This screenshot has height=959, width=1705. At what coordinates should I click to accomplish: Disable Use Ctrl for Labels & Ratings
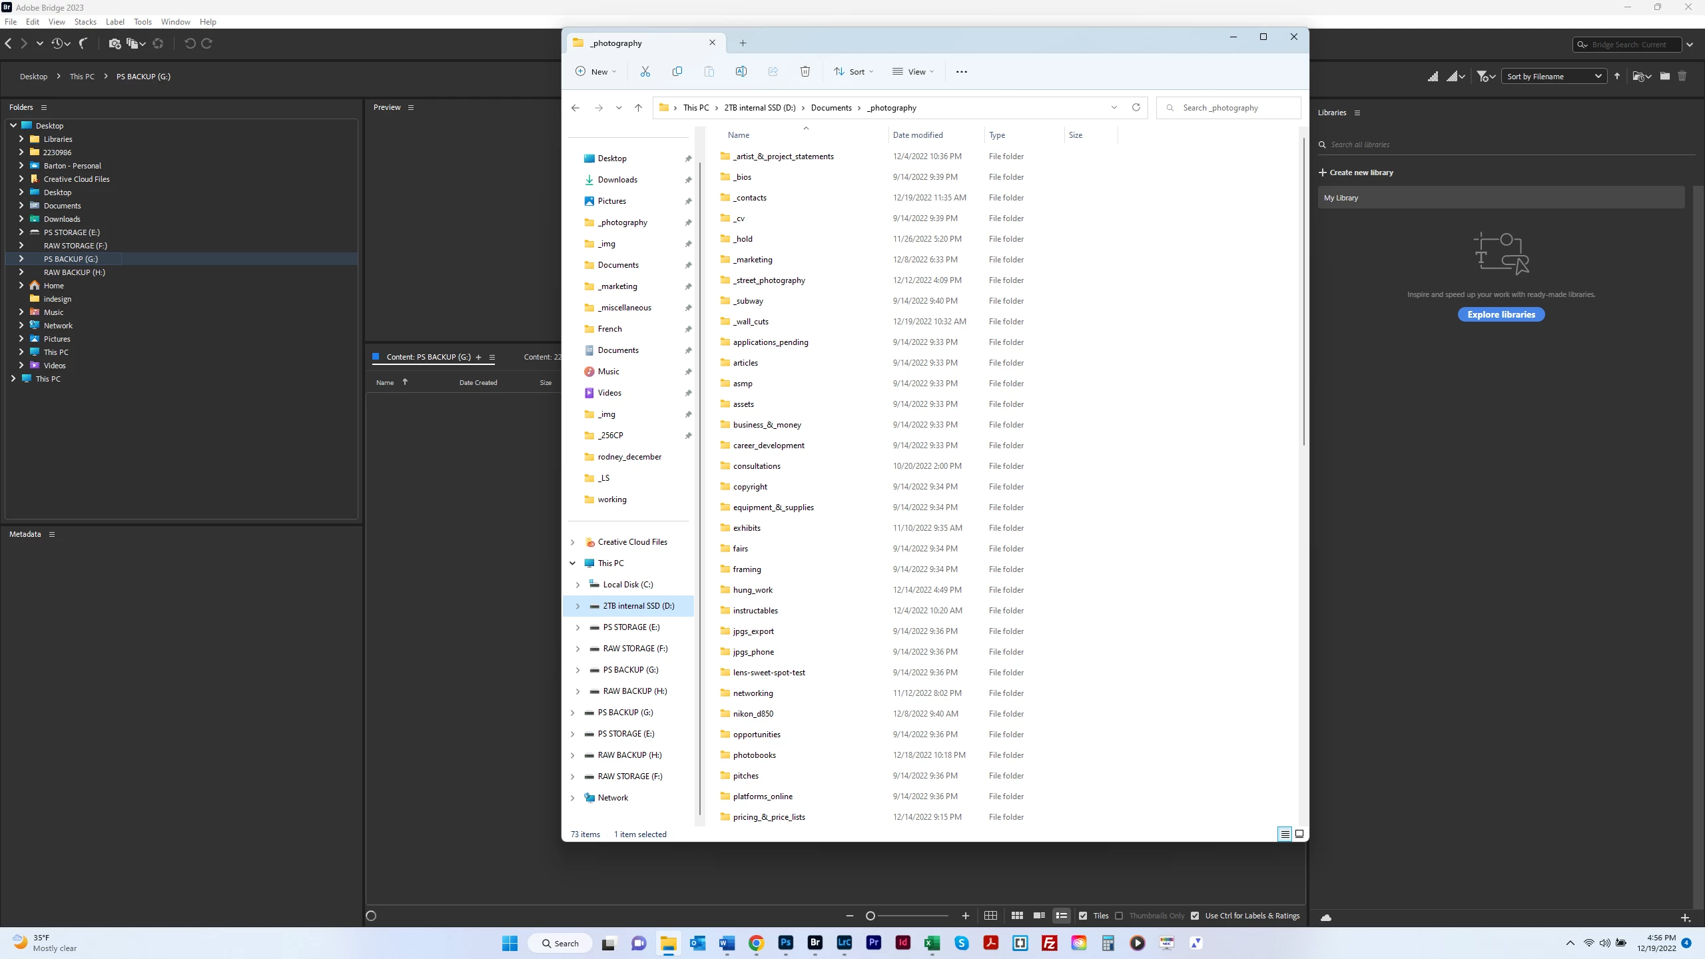coord(1195,916)
